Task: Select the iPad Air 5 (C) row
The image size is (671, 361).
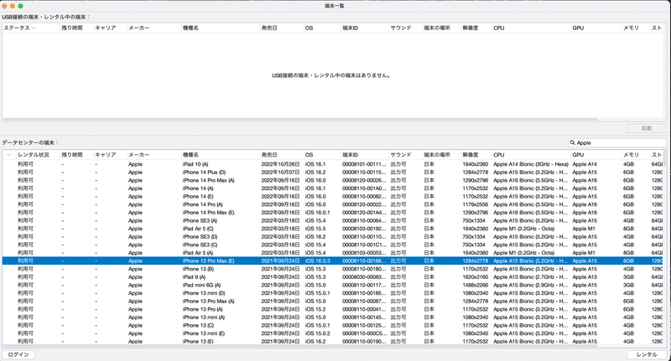Action: [x=332, y=229]
